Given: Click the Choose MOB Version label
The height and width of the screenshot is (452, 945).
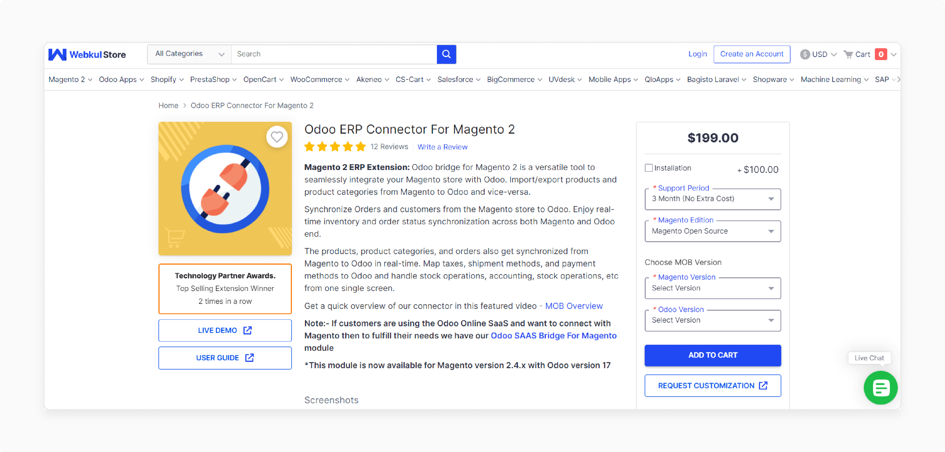Looking at the screenshot, I should [x=683, y=263].
